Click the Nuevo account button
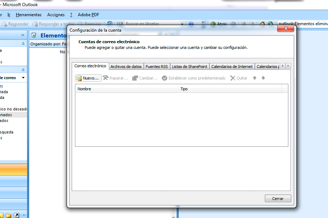 tap(88, 78)
